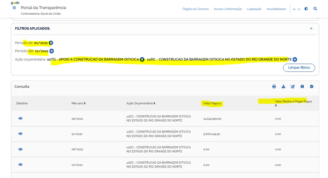Remove the Período até 12/2021 filter
Screen dimensions: 328x178
(x=52, y=51)
